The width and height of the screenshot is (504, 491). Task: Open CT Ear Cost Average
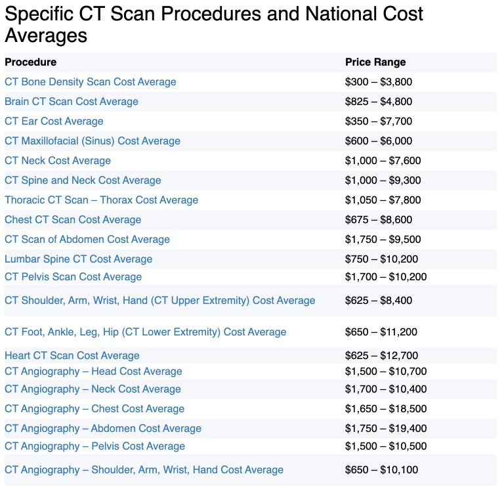[x=54, y=121]
